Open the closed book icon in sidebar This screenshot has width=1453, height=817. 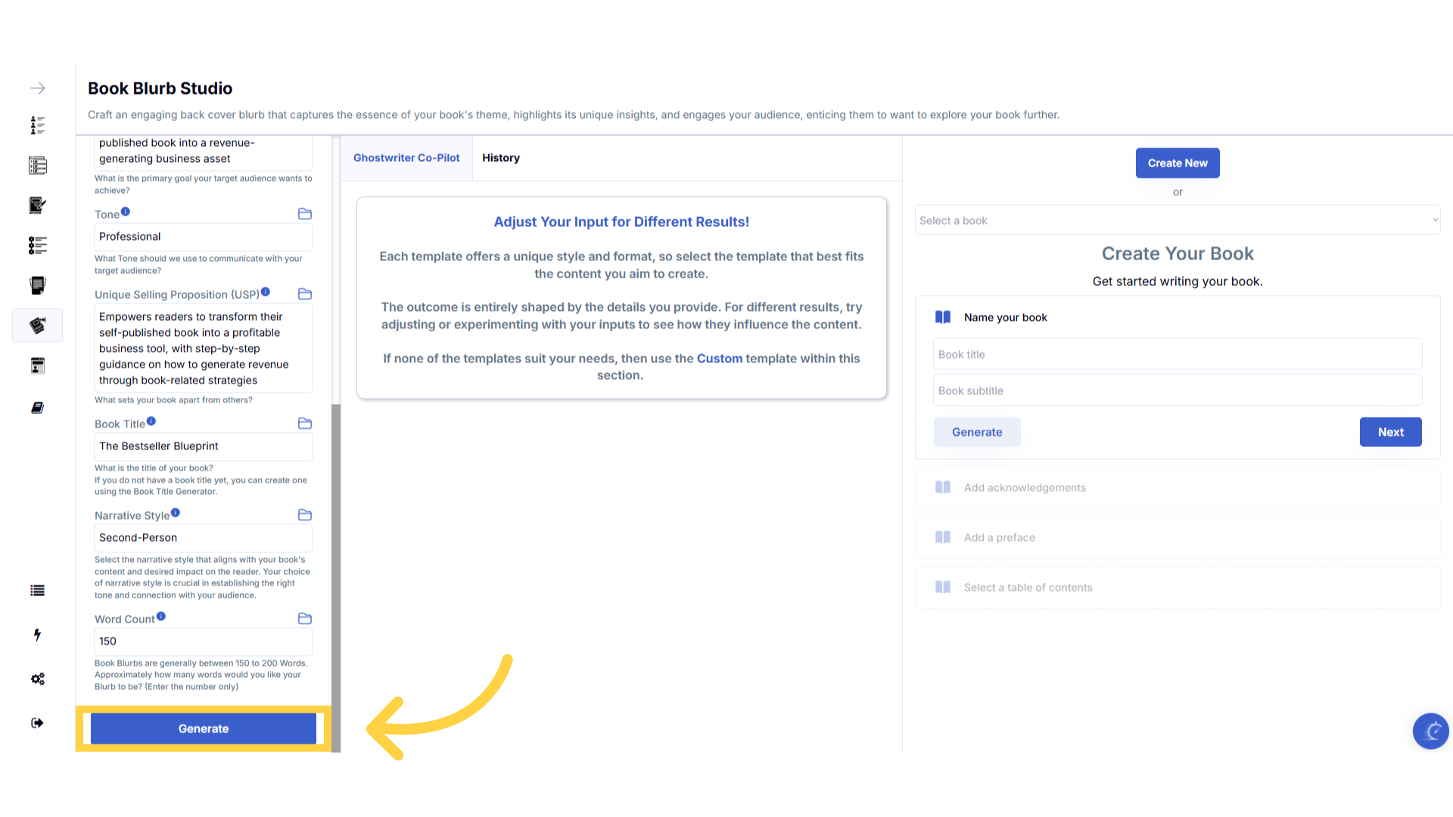(38, 408)
